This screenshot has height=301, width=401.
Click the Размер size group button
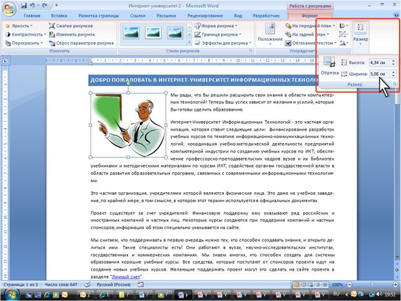coord(361,34)
